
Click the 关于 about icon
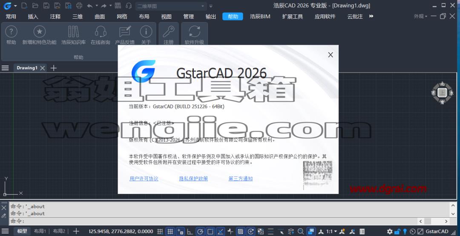point(146,35)
